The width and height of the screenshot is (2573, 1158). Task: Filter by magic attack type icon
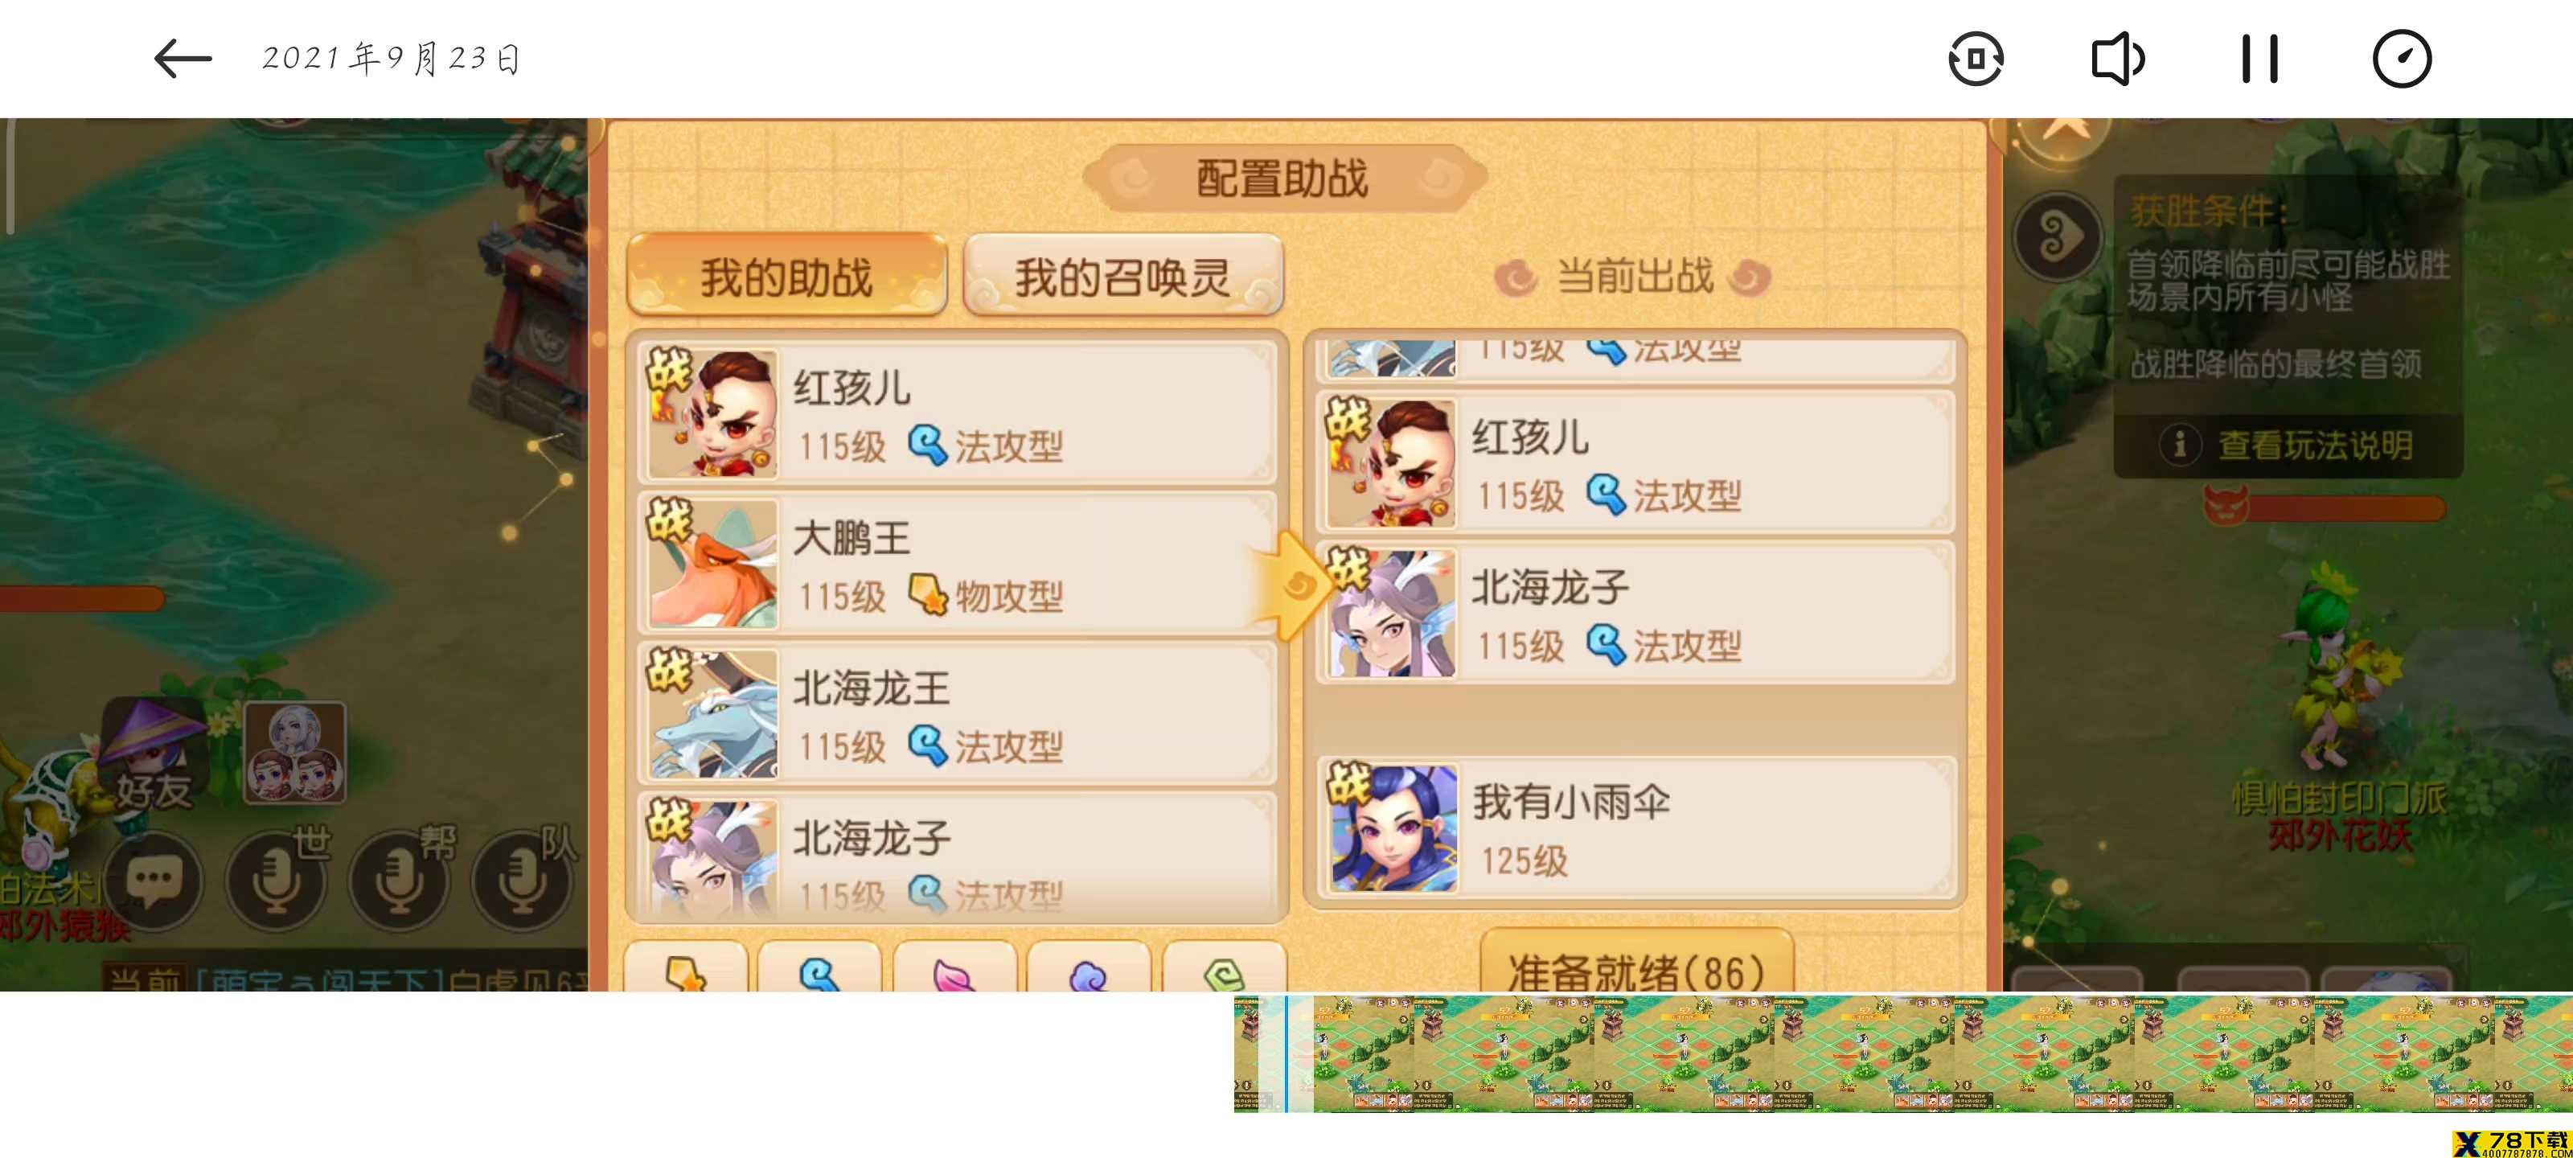819,969
